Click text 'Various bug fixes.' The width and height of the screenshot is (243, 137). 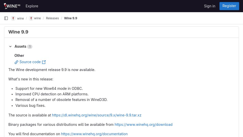coord(30,106)
